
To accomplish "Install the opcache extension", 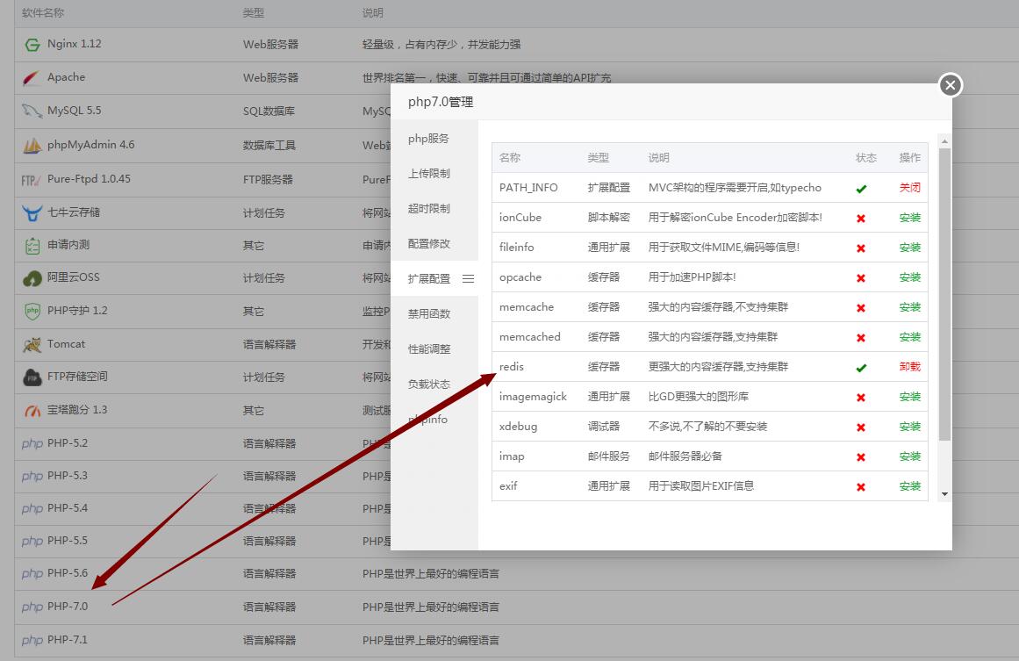I will pyautogui.click(x=910, y=277).
